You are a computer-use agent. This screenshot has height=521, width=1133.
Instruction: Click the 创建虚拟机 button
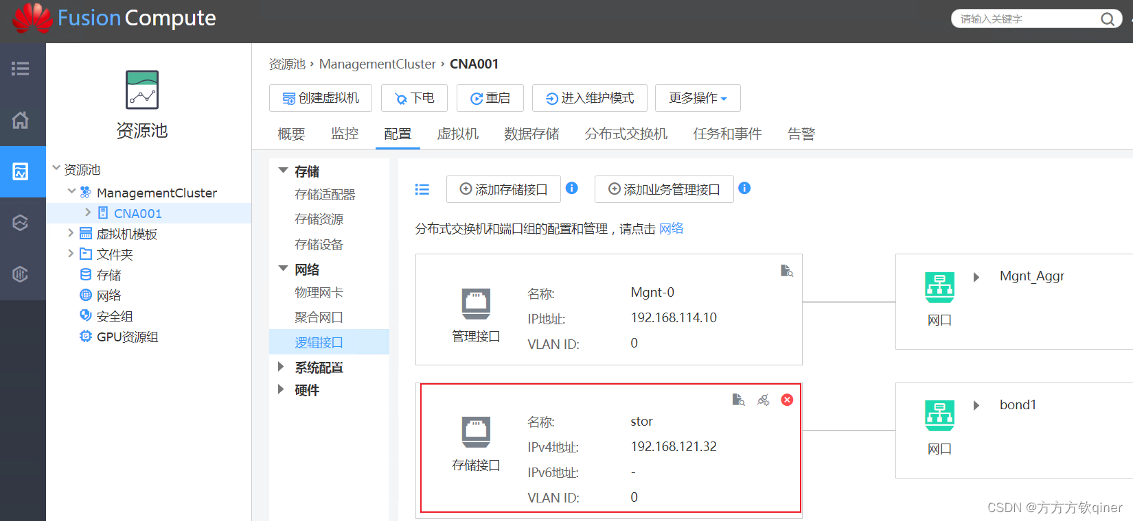point(321,98)
